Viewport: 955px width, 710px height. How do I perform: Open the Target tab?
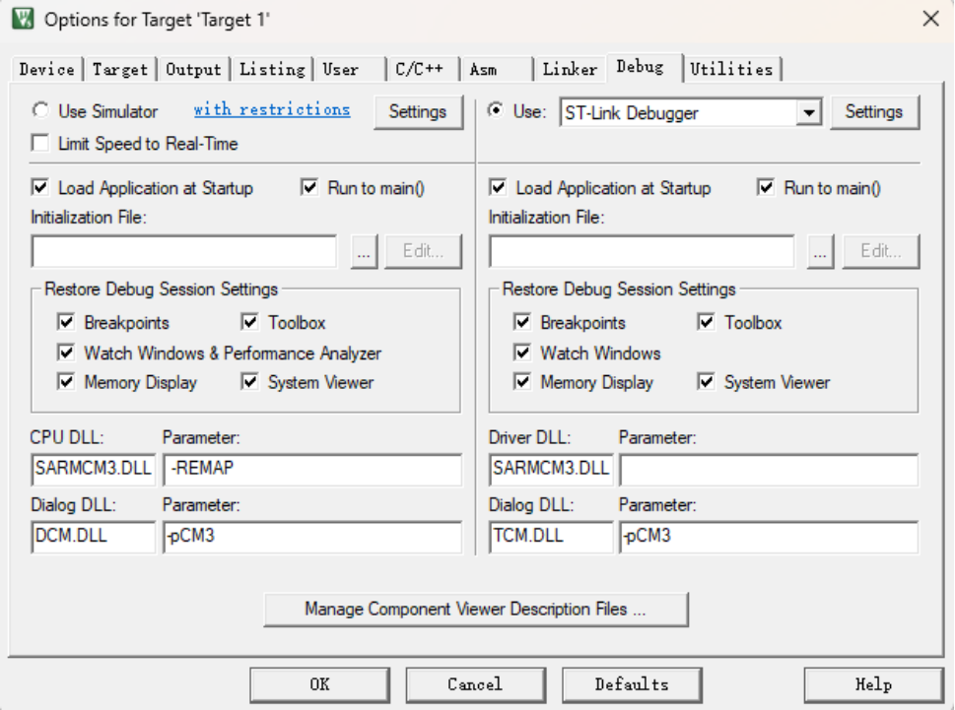[x=120, y=69]
